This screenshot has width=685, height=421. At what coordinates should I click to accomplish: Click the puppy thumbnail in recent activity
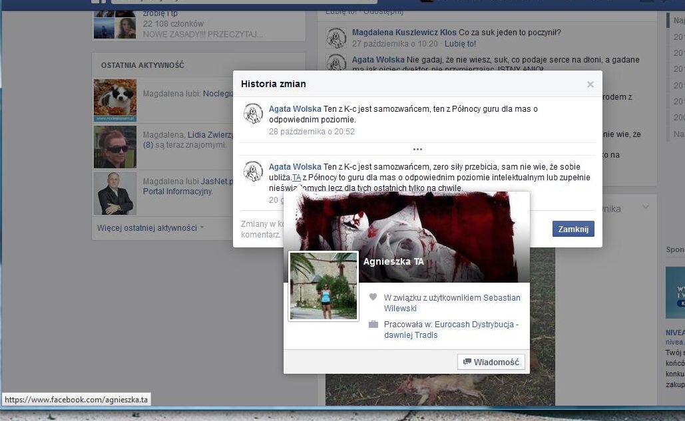[115, 100]
